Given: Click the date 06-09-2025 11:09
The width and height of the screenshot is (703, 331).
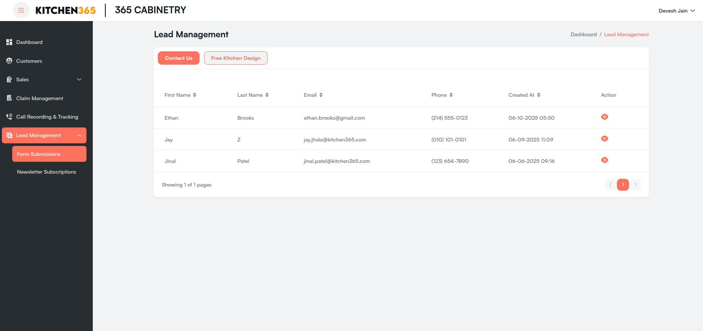Looking at the screenshot, I should tap(531, 140).
